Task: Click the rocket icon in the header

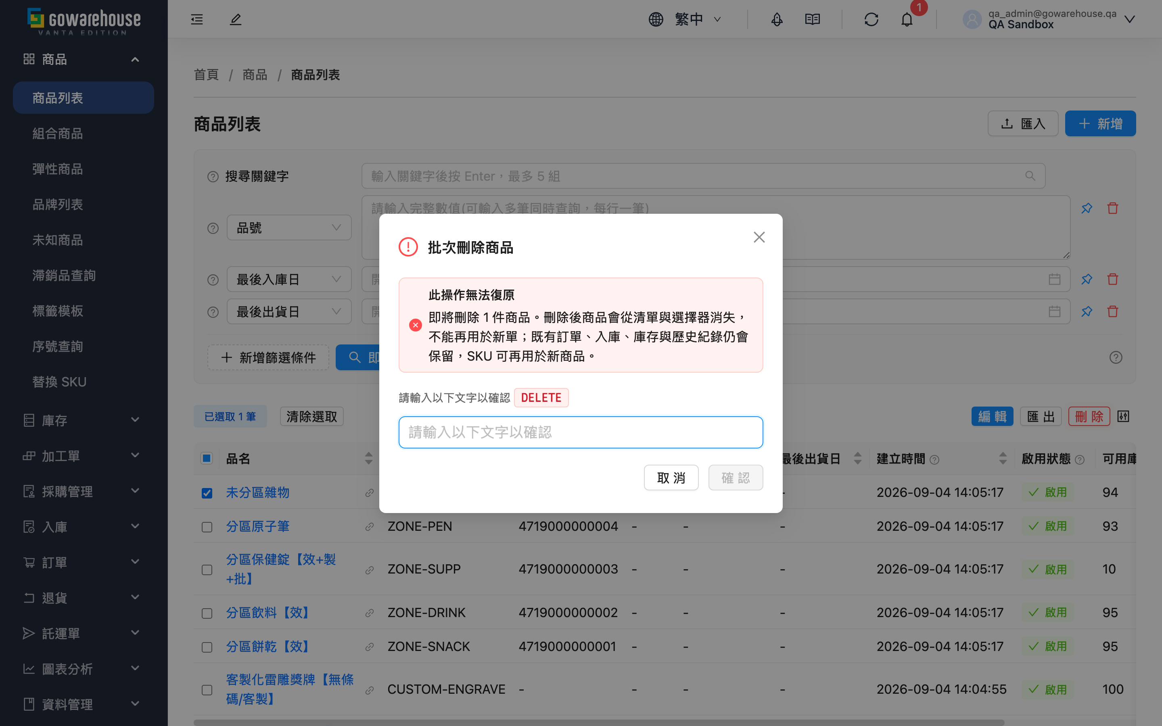Action: click(776, 19)
